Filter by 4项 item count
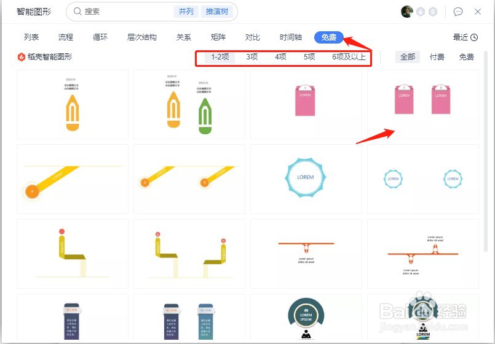 [280, 57]
